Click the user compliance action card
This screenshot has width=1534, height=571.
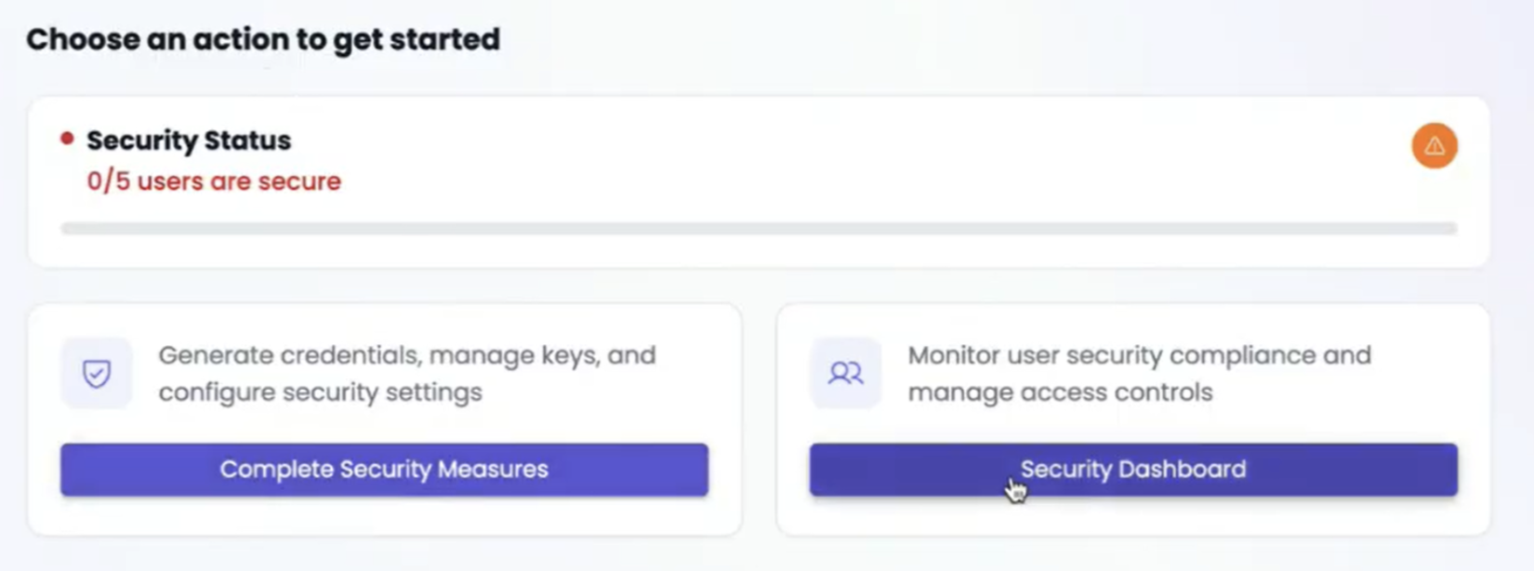click(1133, 419)
